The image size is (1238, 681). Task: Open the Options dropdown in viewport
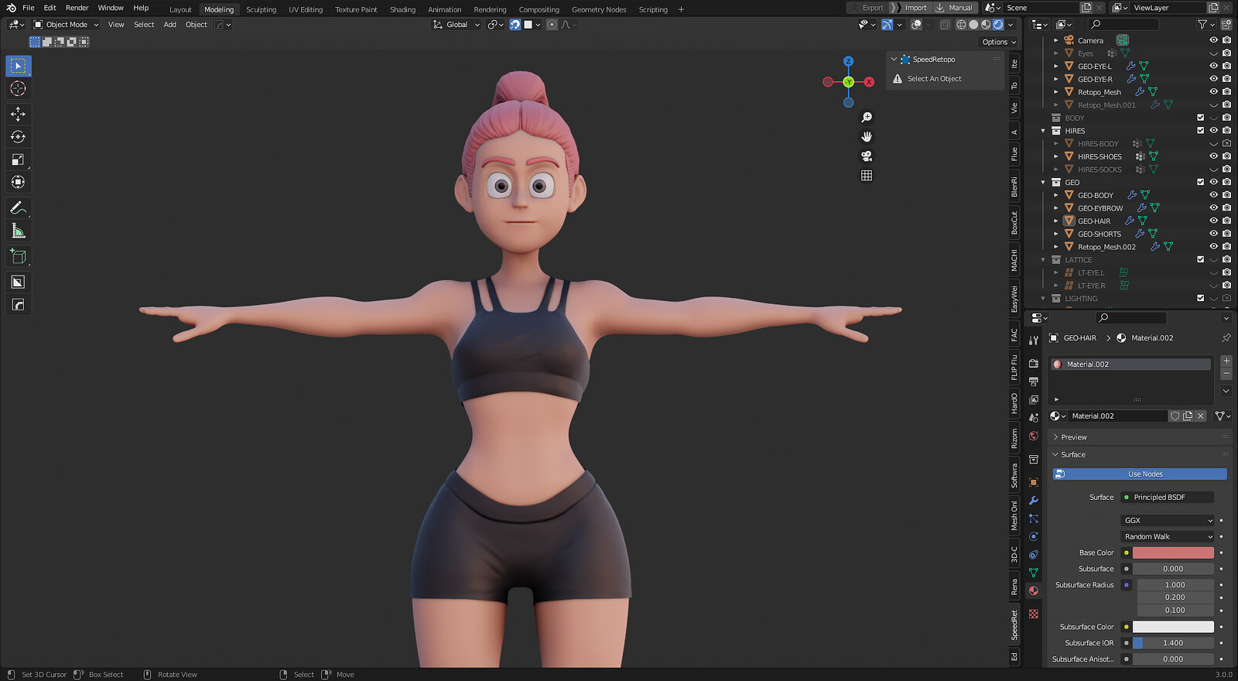[x=998, y=42]
